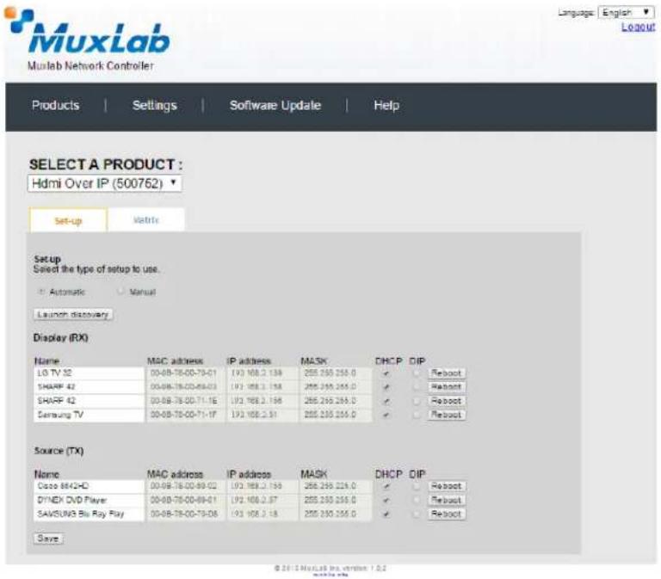Image resolution: width=661 pixels, height=579 pixels.
Task: Open the Help menu
Action: click(386, 105)
